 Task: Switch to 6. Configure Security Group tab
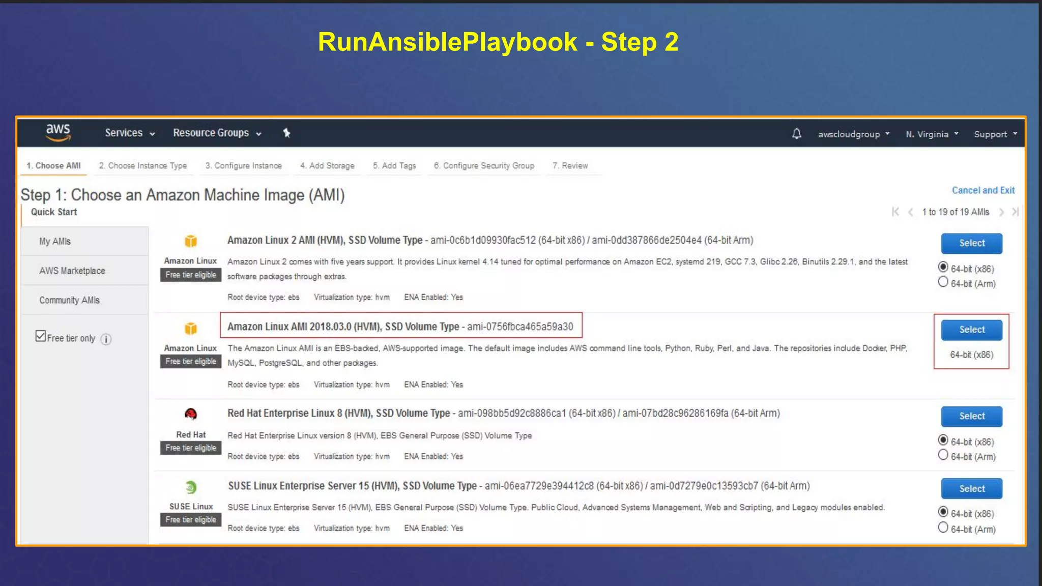point(484,166)
